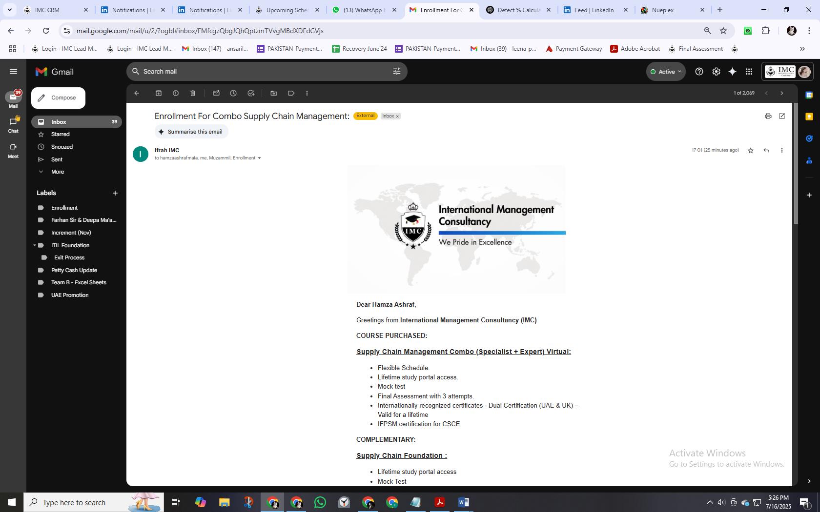The width and height of the screenshot is (820, 512).
Task: Archive this email
Action: pyautogui.click(x=159, y=93)
